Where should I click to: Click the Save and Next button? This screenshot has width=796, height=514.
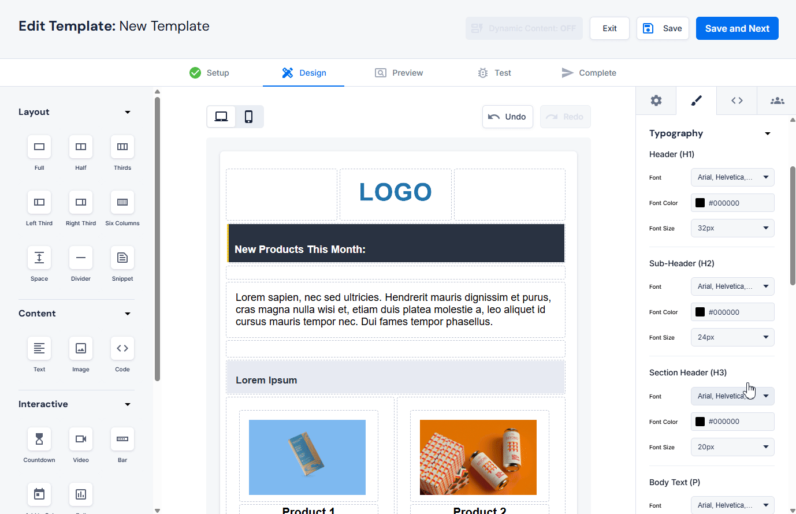[737, 28]
